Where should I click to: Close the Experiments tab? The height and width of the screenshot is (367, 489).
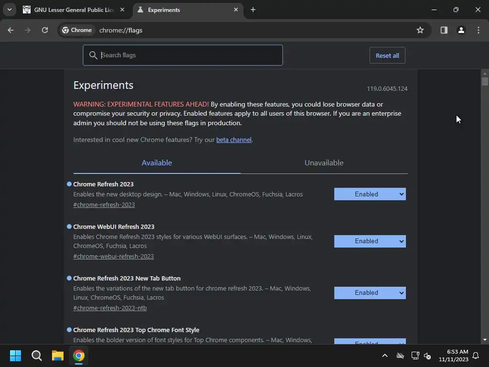pos(236,10)
